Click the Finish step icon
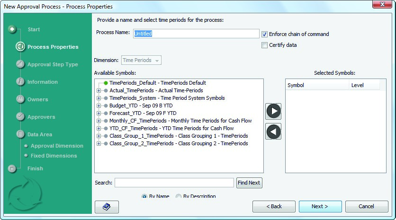This screenshot has width=396, height=220. (12, 168)
